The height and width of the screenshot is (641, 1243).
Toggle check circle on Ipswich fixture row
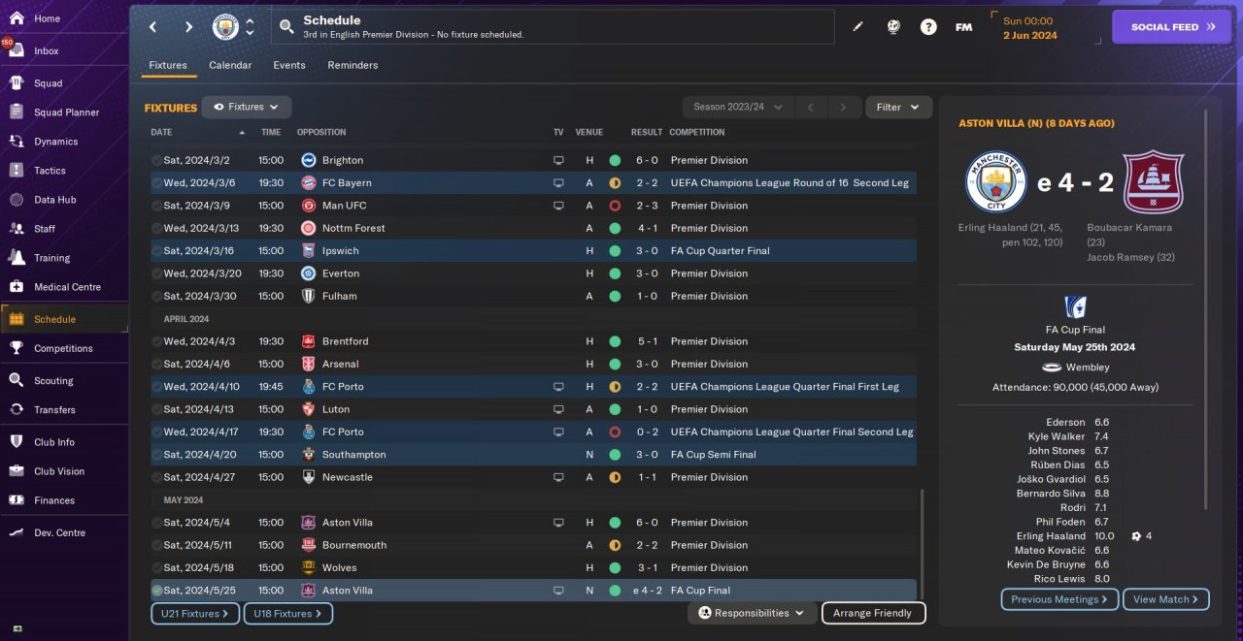[156, 250]
